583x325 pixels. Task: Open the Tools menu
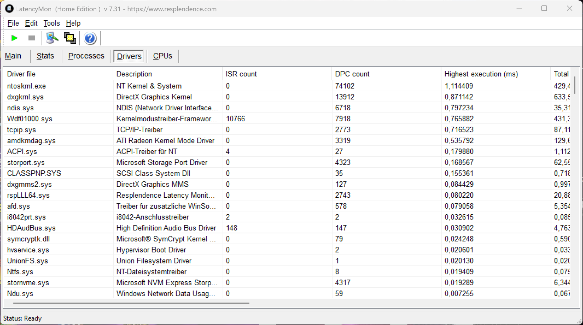coord(52,23)
